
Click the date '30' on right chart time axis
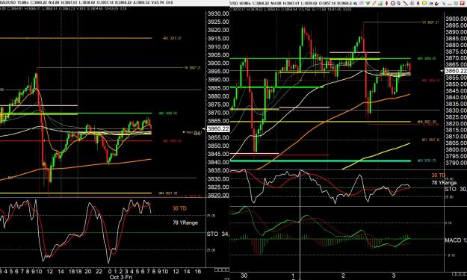[x=244, y=276]
